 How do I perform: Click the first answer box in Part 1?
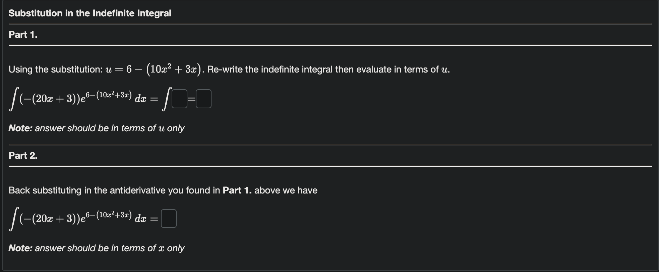click(x=180, y=99)
